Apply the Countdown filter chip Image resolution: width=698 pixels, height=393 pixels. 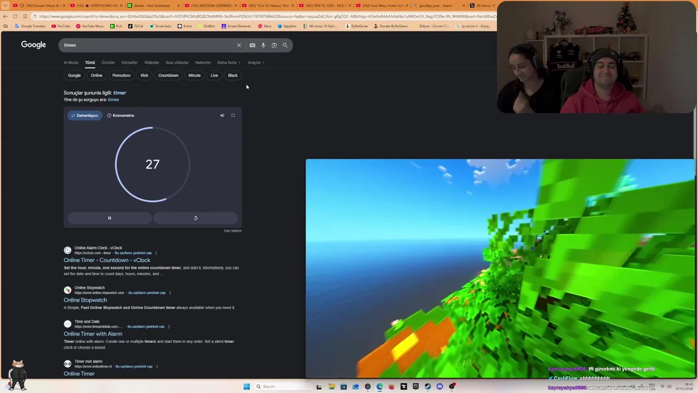tap(168, 75)
